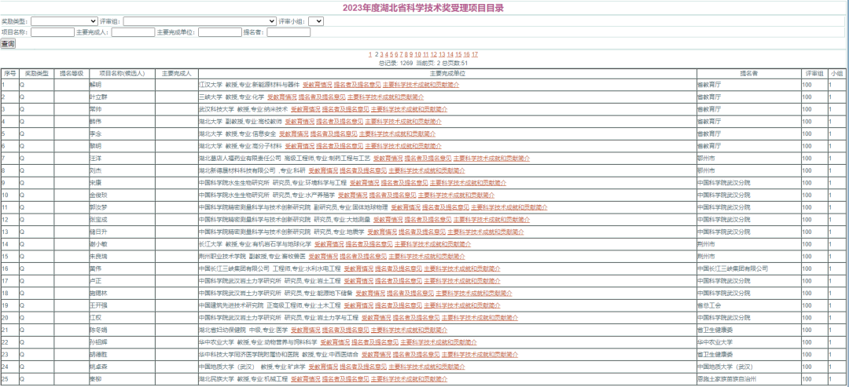Focus the 主要完成人 input field
849x387 pixels.
133,32
